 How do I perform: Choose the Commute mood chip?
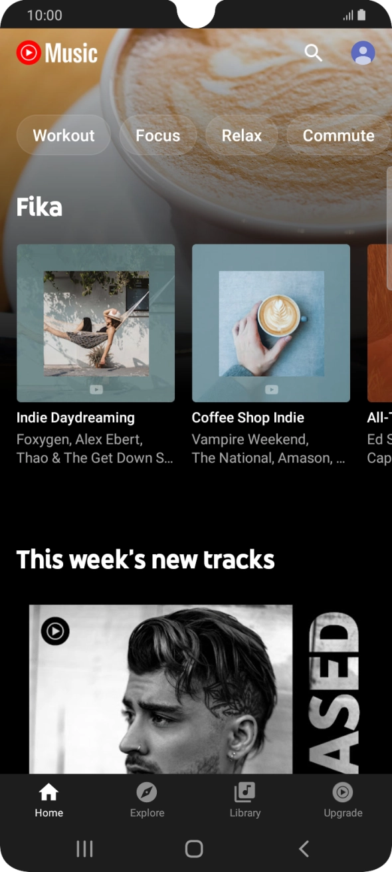tap(339, 135)
